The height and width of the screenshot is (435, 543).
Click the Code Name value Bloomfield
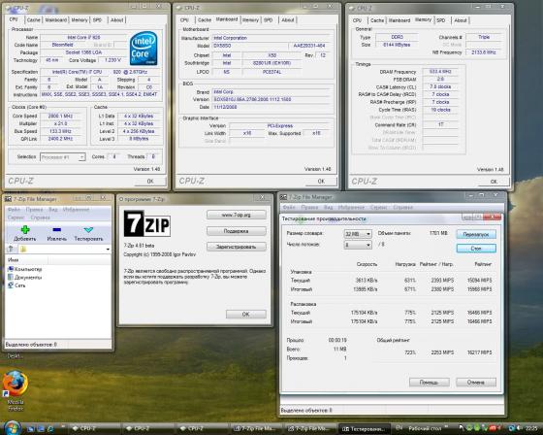coord(62,45)
